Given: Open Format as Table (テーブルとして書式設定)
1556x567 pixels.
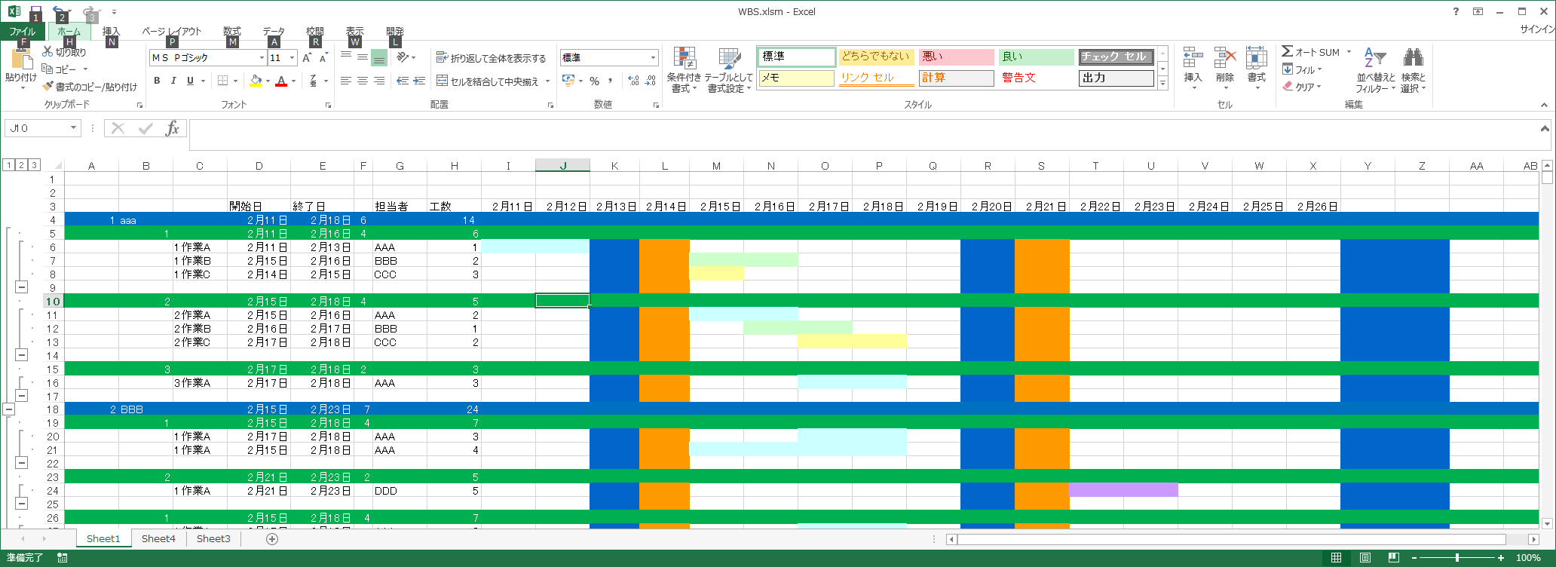Looking at the screenshot, I should 730,70.
